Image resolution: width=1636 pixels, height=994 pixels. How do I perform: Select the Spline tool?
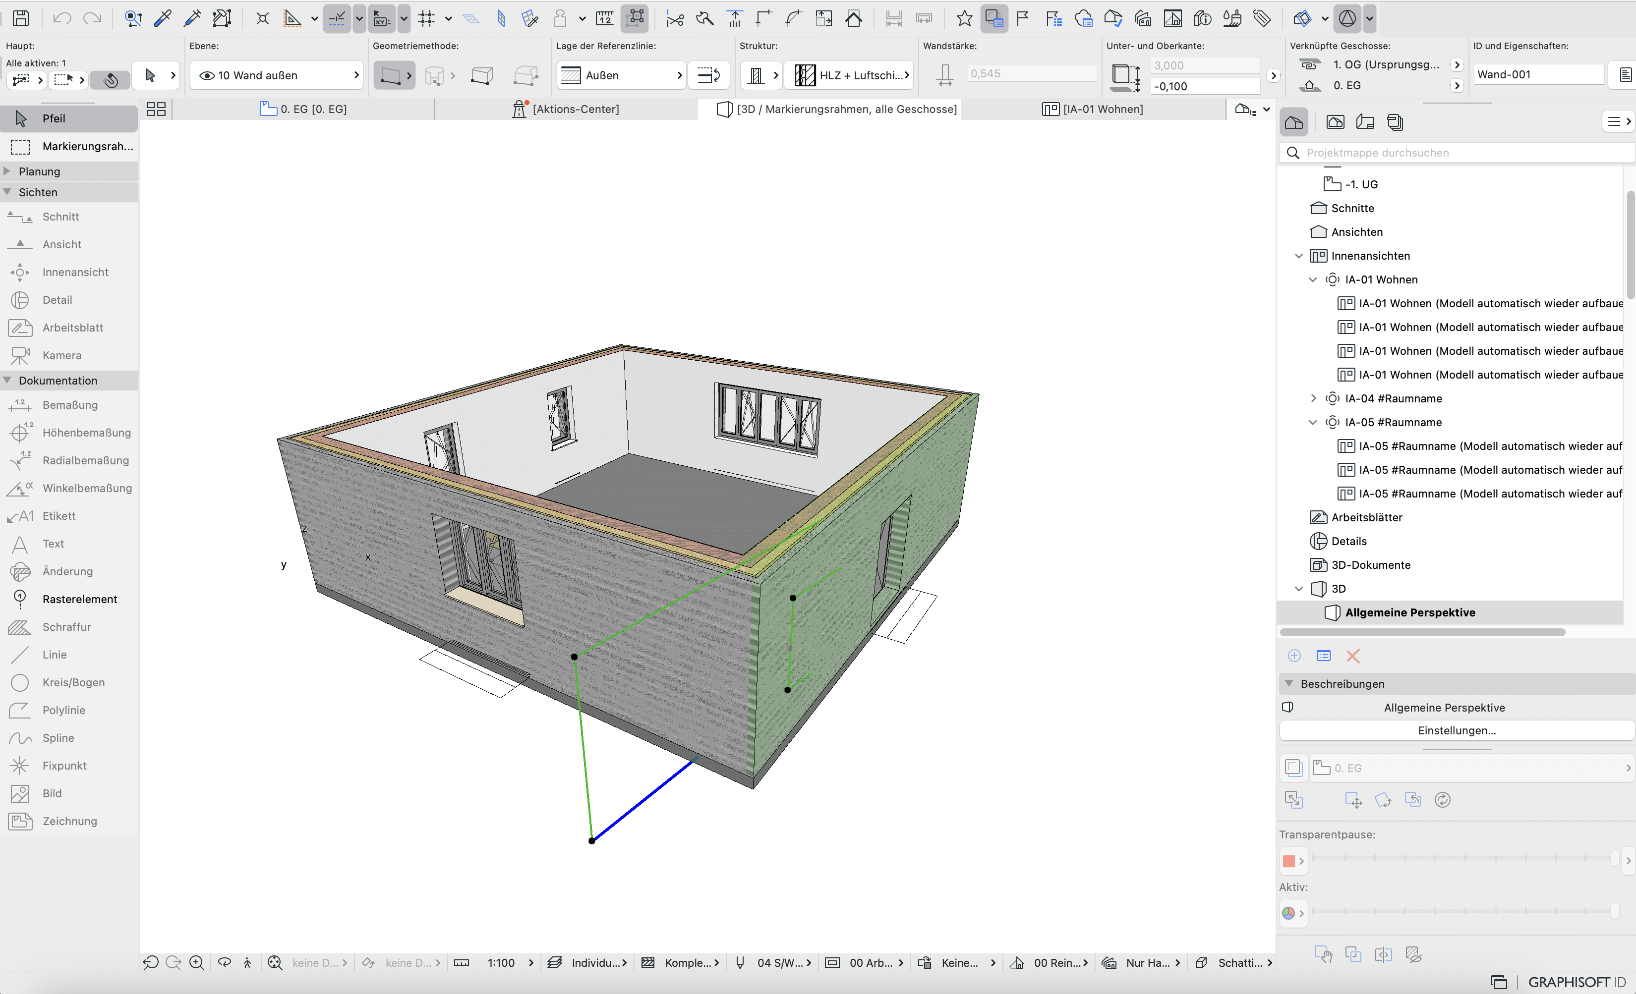(69, 738)
